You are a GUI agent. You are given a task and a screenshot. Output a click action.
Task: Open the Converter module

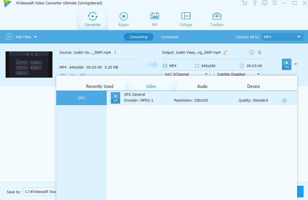[x=92, y=19]
